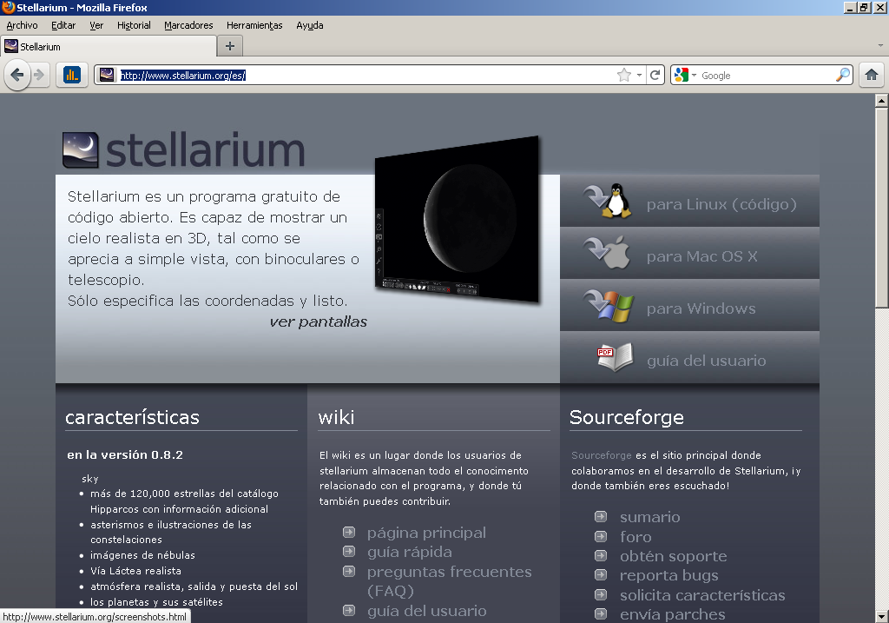This screenshot has width=889, height=623.
Task: Click the Apple logo download icon
Action: point(608,253)
